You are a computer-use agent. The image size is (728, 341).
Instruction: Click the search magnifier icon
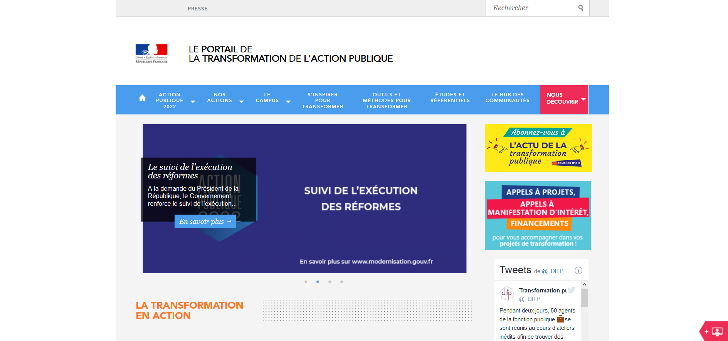point(580,8)
